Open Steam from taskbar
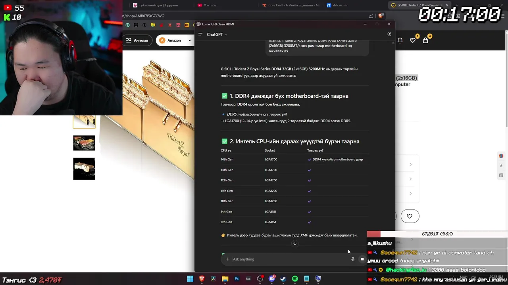The width and height of the screenshot is (508, 285). [283, 279]
